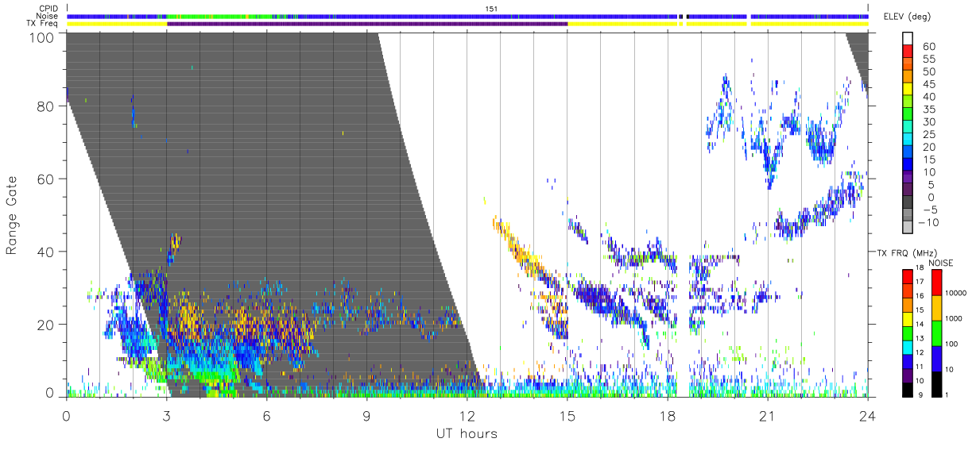Click the green segment of NOISE bar
The height and width of the screenshot is (450, 976).
[x=937, y=333]
